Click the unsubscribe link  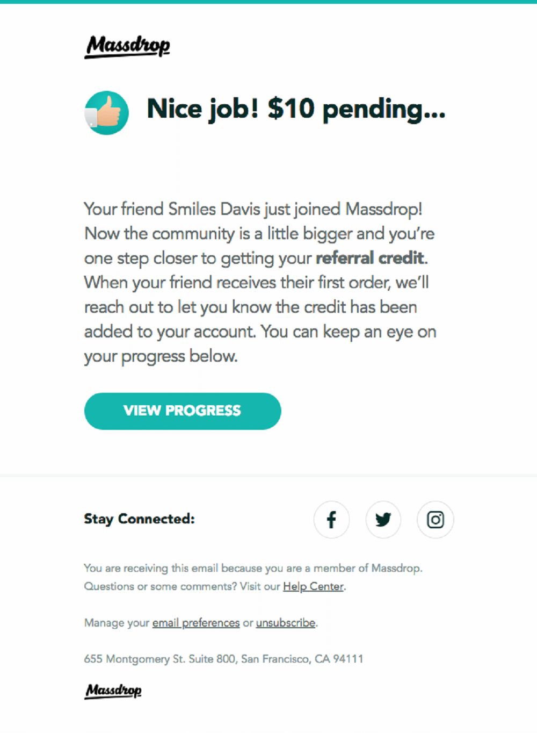point(286,623)
